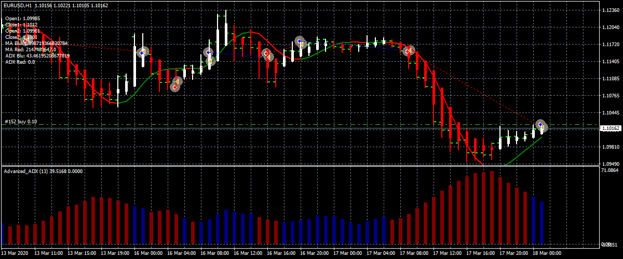
Task: Click the 13 Mar 15:00 time label
Action: pos(83,254)
